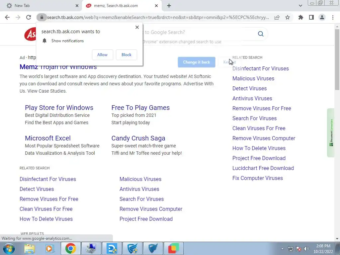Click the Ask logo
340x255 pixels.
click(x=30, y=34)
